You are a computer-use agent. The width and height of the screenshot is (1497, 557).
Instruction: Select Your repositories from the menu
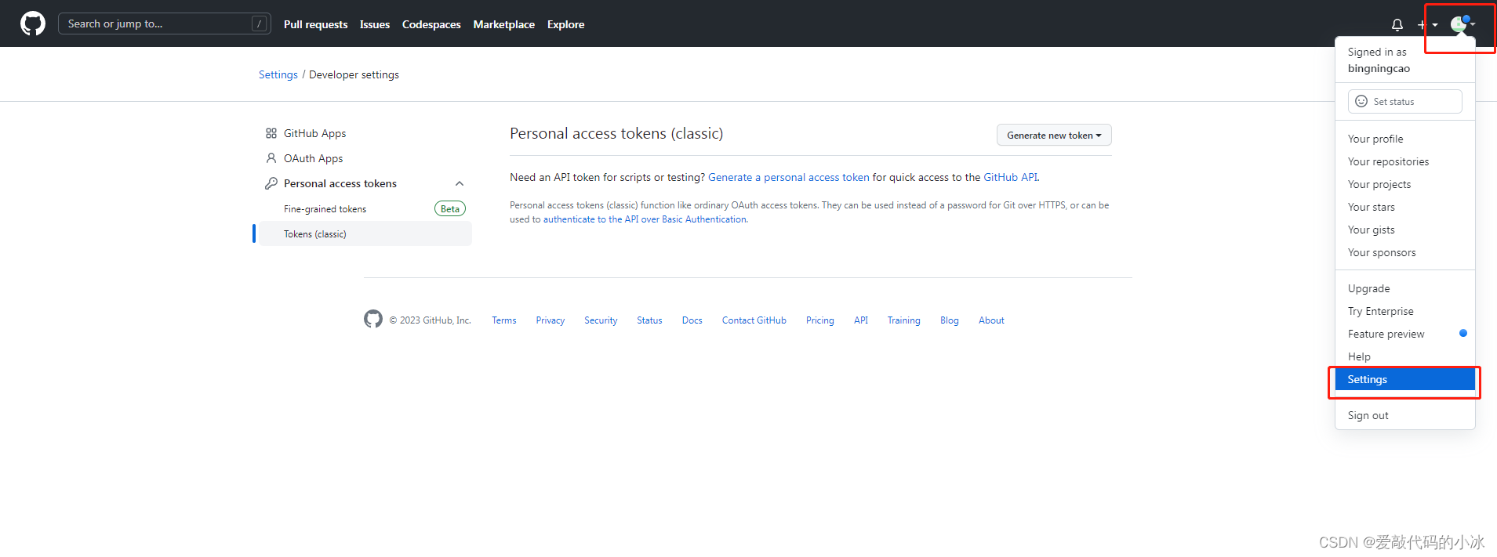(1388, 162)
